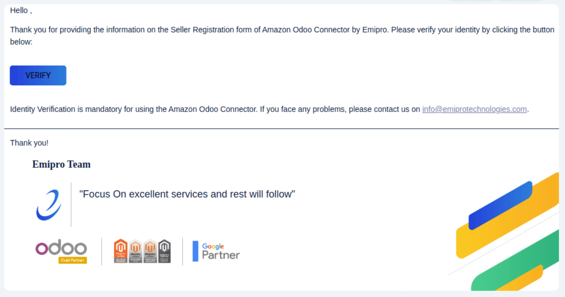Click the blue diagonal stripe graphic
This screenshot has width=565, height=297.
tap(500, 205)
